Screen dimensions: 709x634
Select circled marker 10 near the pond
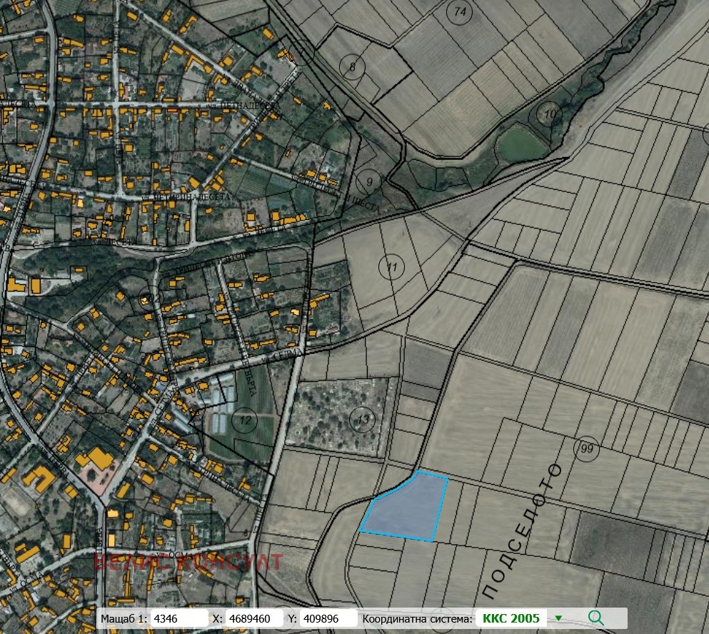click(549, 114)
